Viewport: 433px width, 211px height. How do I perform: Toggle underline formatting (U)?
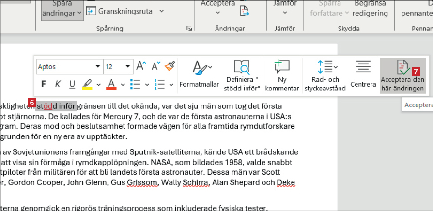click(x=72, y=84)
